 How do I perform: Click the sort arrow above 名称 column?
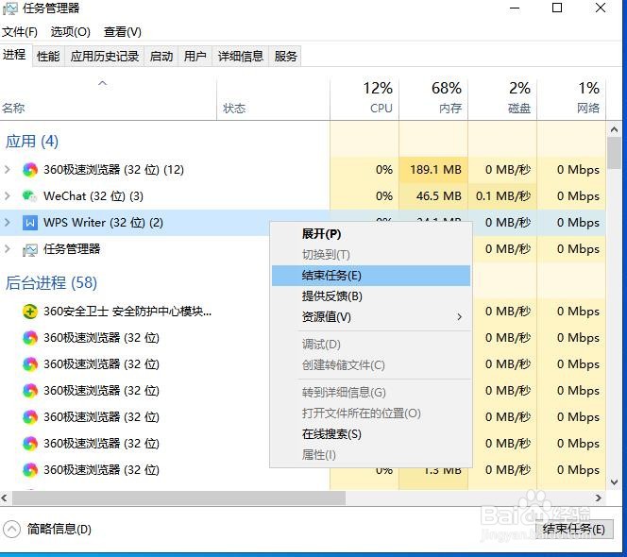pyautogui.click(x=103, y=83)
